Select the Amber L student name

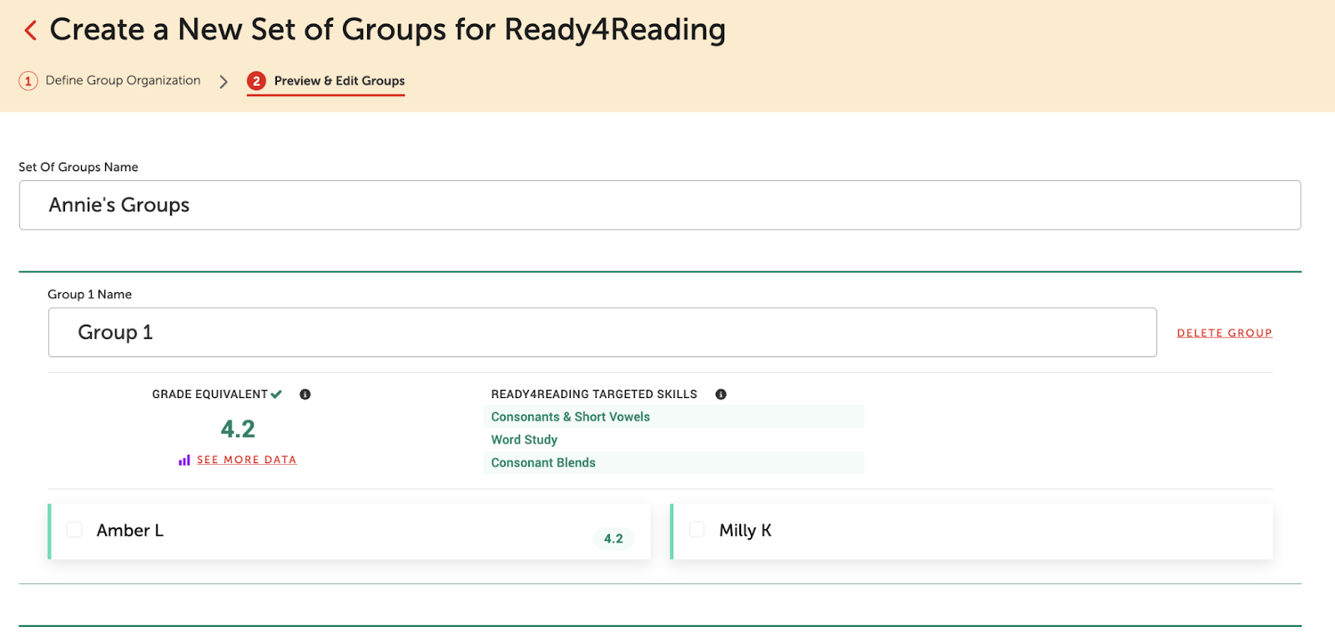tap(130, 530)
